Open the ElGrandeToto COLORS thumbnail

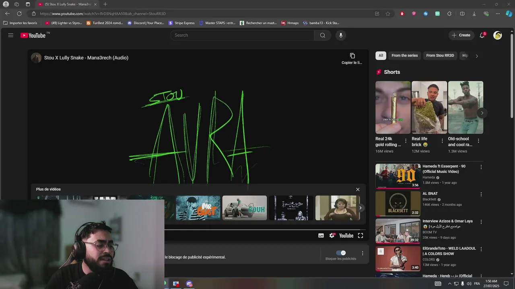[398, 258]
